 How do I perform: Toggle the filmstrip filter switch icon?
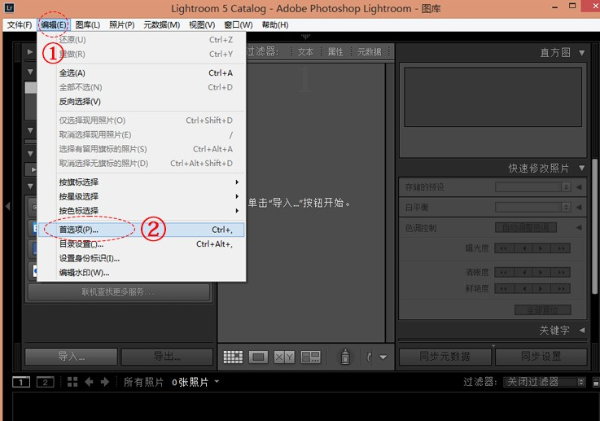click(596, 382)
